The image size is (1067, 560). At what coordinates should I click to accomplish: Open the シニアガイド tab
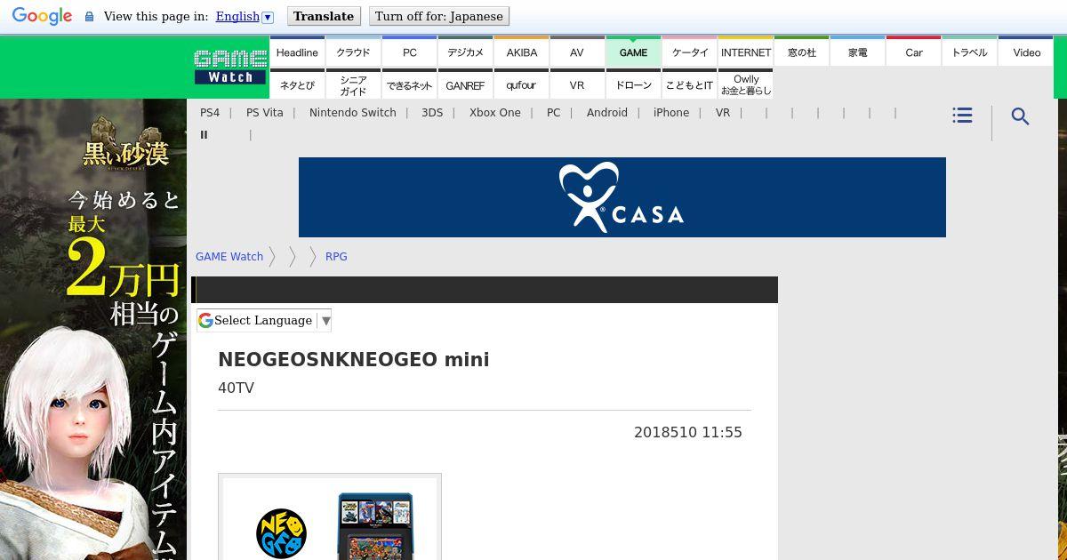tap(353, 85)
